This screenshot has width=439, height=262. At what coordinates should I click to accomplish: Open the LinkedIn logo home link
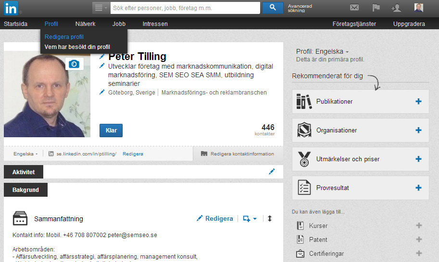click(x=11, y=8)
